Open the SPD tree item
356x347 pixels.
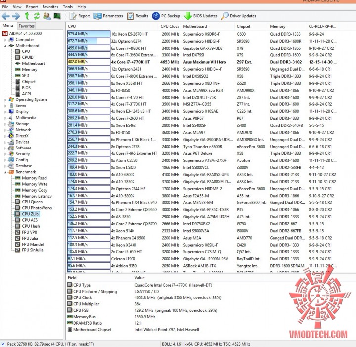coord(22,75)
